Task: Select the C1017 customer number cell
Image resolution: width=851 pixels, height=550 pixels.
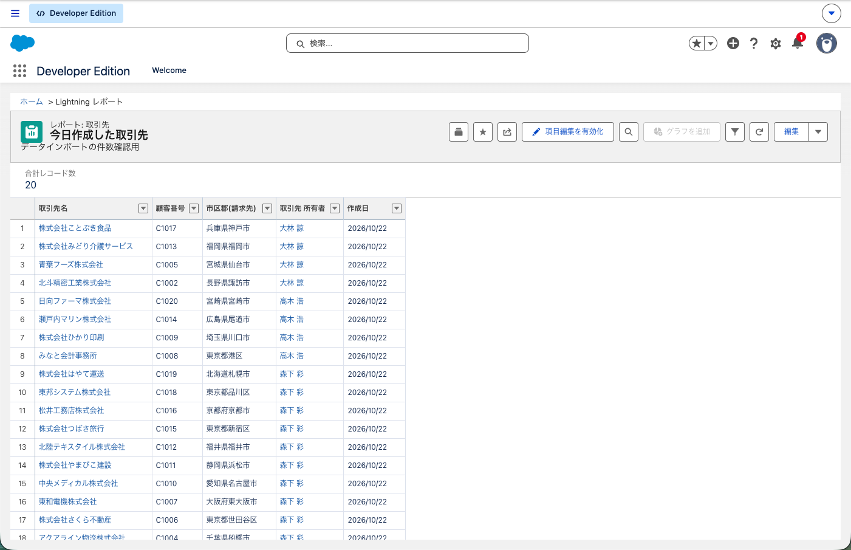Action: click(177, 229)
